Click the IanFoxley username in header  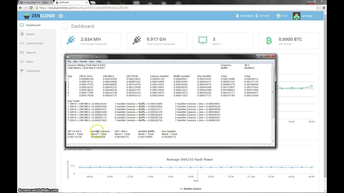[x=307, y=16]
